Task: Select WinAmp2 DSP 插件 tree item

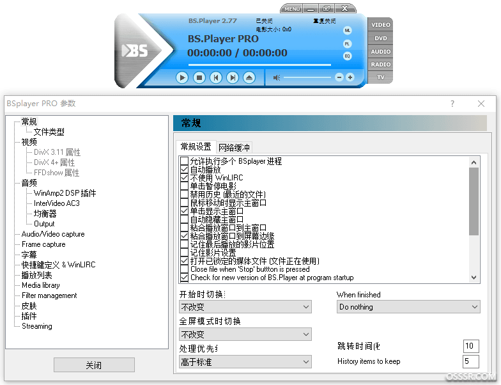Action: (x=65, y=193)
